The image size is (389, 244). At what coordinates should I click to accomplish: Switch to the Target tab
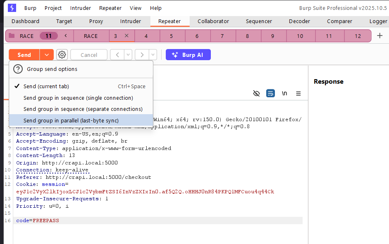point(64,21)
